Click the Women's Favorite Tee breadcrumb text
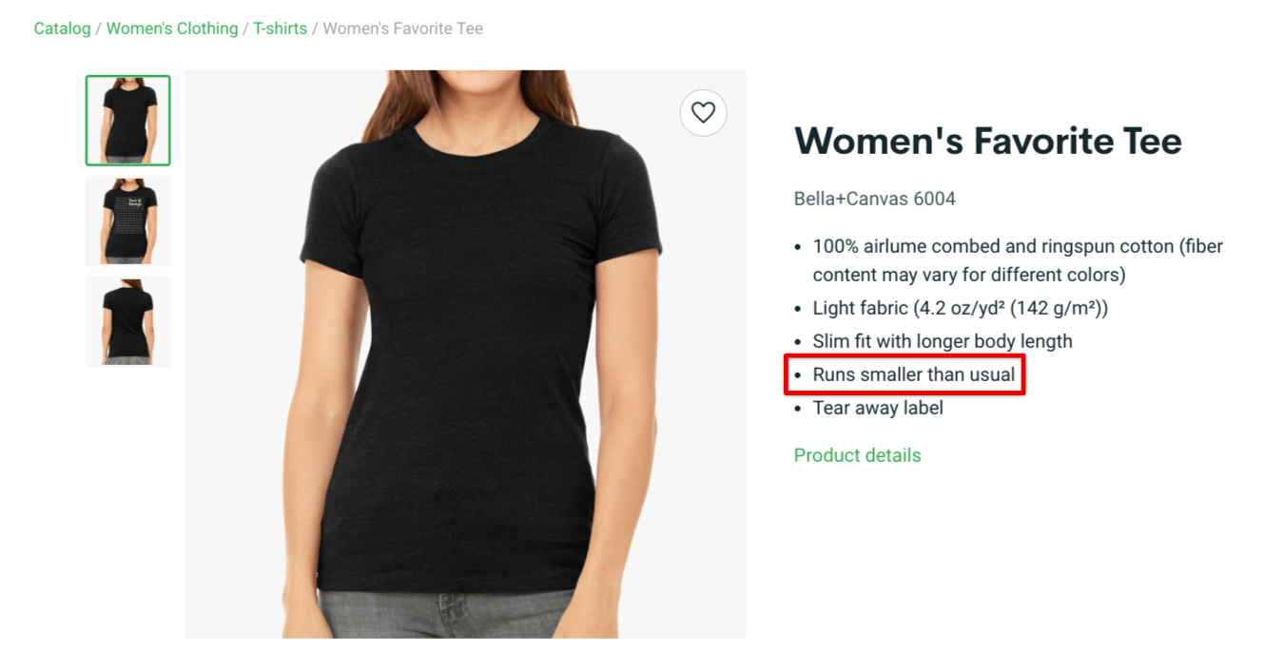 (403, 29)
